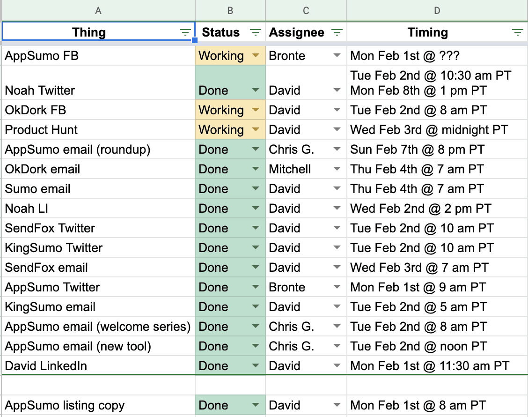Screen dimensions: 528x417
Task: Select the 'David LinkedIn' cell
Action: (98, 366)
